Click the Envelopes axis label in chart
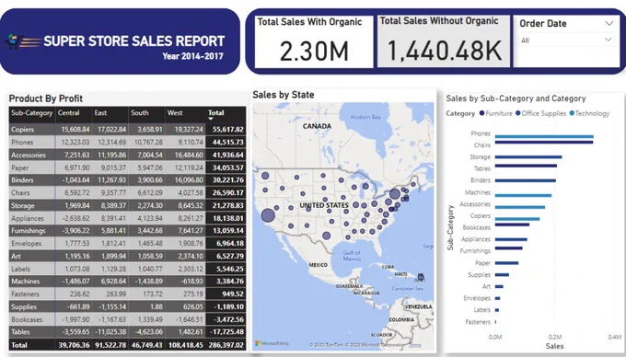The height and width of the screenshot is (357, 626). (x=477, y=298)
